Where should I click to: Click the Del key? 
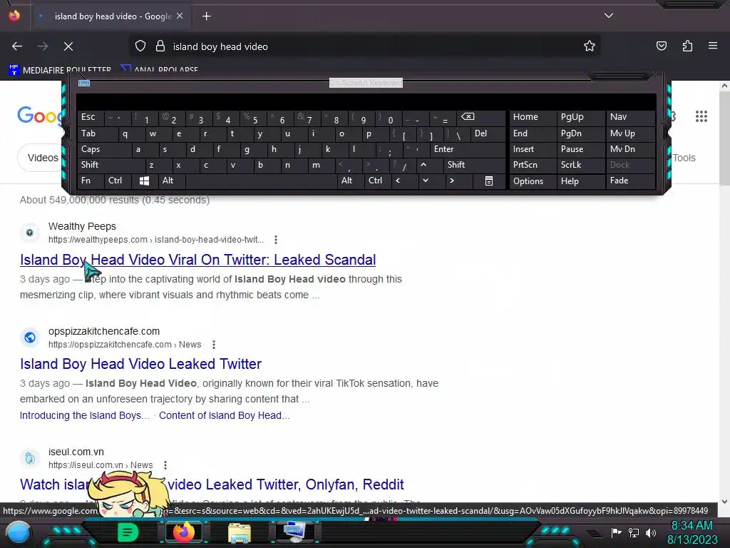pos(487,133)
